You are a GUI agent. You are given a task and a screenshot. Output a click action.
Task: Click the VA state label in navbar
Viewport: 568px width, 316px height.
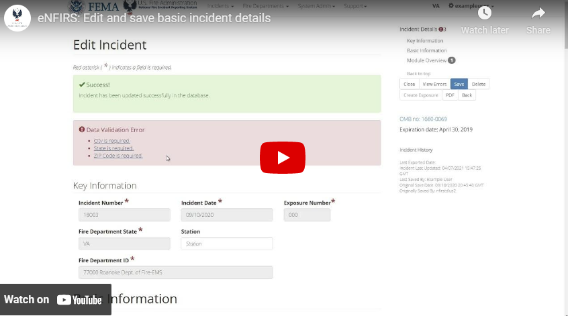coord(436,6)
